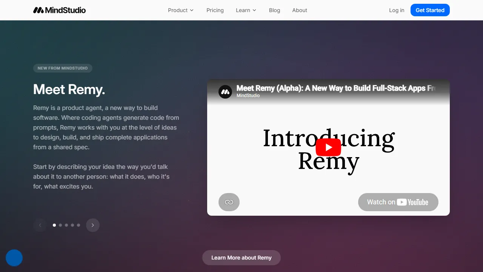Expand the Product dropdown menu
483x272 pixels.
[181, 10]
